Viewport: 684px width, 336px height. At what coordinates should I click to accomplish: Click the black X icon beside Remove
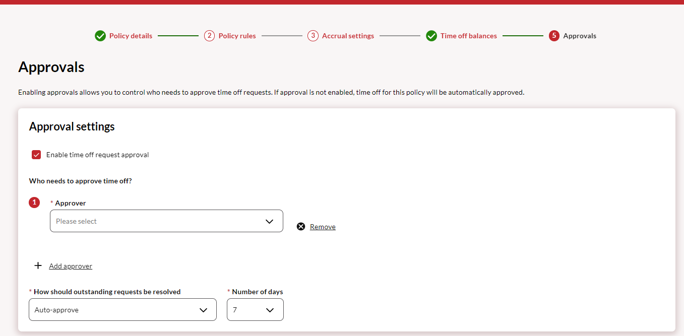301,227
